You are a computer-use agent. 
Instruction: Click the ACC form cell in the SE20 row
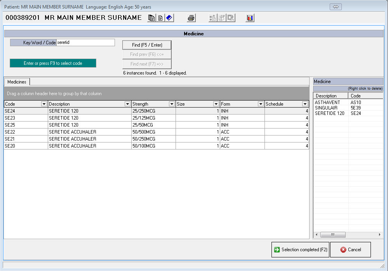[x=242, y=146]
